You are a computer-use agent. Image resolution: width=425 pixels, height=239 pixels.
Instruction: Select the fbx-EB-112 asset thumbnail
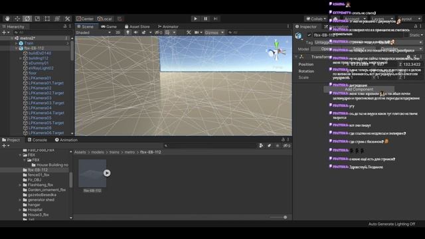(92, 173)
